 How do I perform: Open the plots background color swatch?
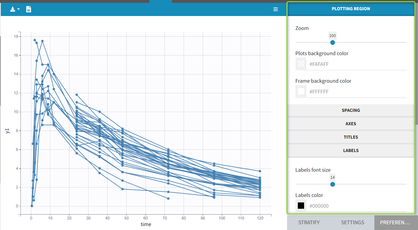301,64
